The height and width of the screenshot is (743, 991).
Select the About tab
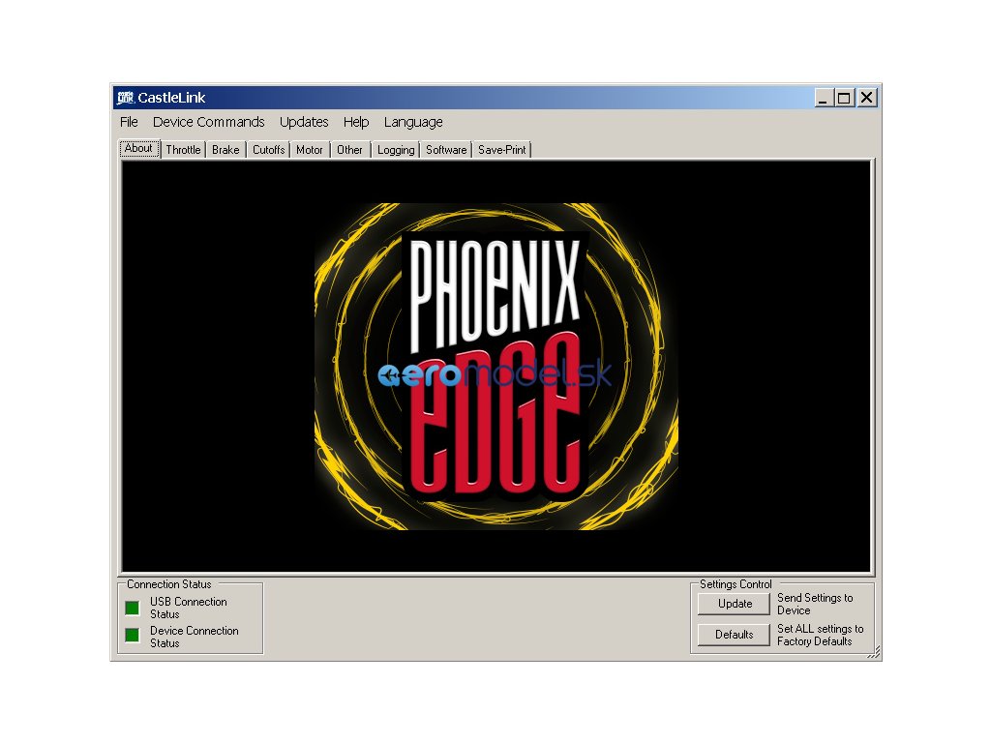[138, 149]
